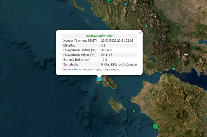Click the orange earthquake marker on the right

(197, 90)
